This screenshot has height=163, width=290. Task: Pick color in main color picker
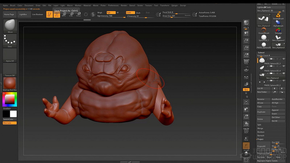point(10,99)
